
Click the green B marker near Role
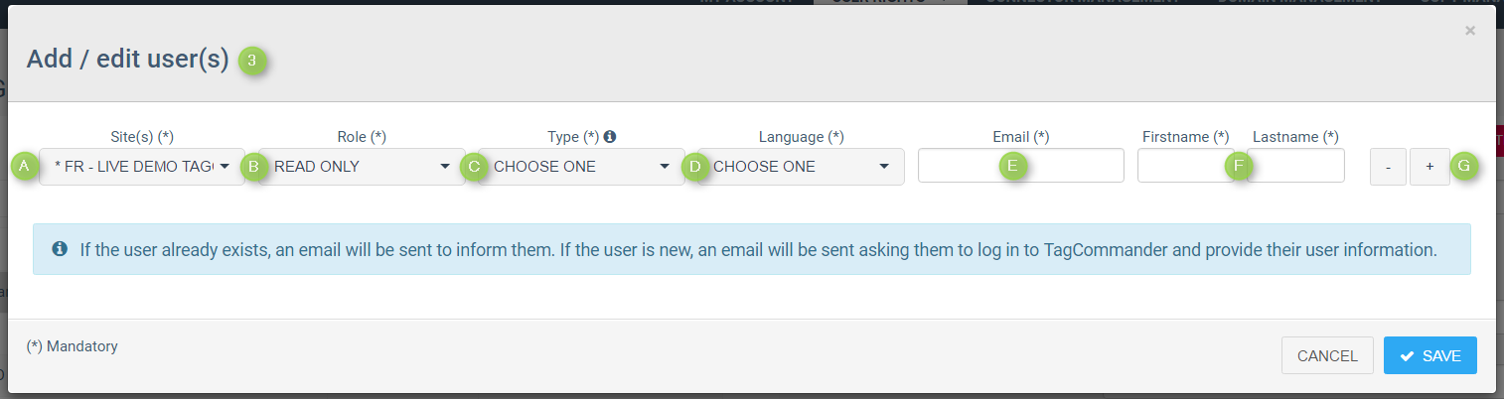click(254, 166)
